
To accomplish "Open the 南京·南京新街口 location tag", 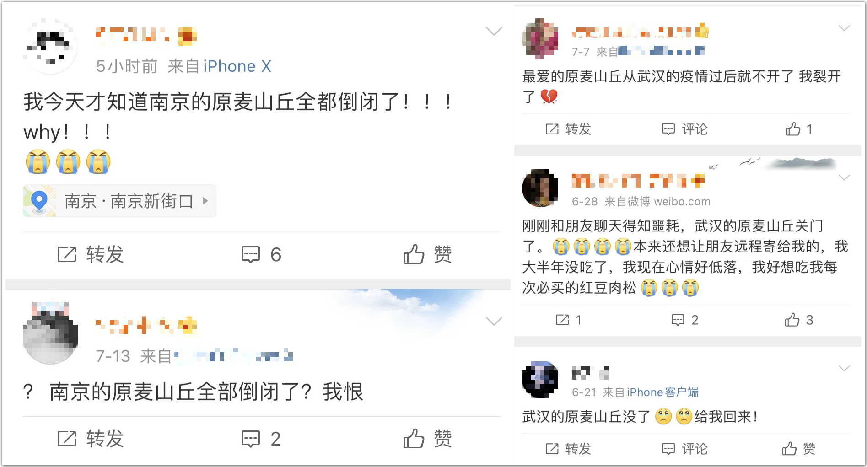I will pos(119,201).
